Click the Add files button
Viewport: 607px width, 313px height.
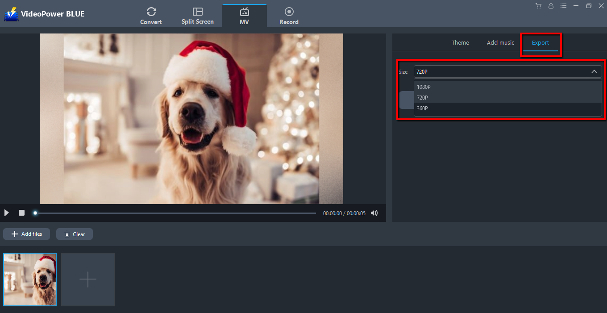coord(26,234)
